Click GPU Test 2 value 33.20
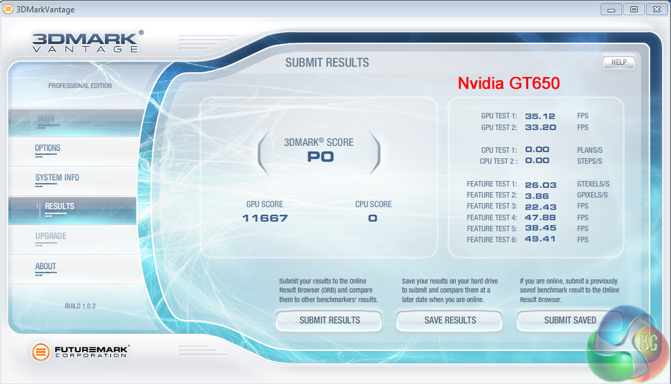The image size is (671, 384). (x=541, y=127)
